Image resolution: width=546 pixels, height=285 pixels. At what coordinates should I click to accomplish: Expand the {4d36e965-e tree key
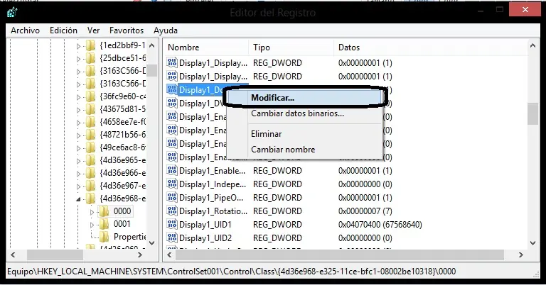coord(78,161)
